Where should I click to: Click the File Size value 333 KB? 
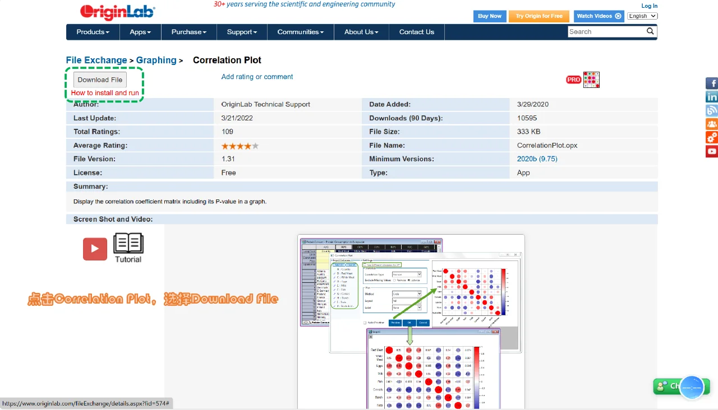tap(529, 132)
